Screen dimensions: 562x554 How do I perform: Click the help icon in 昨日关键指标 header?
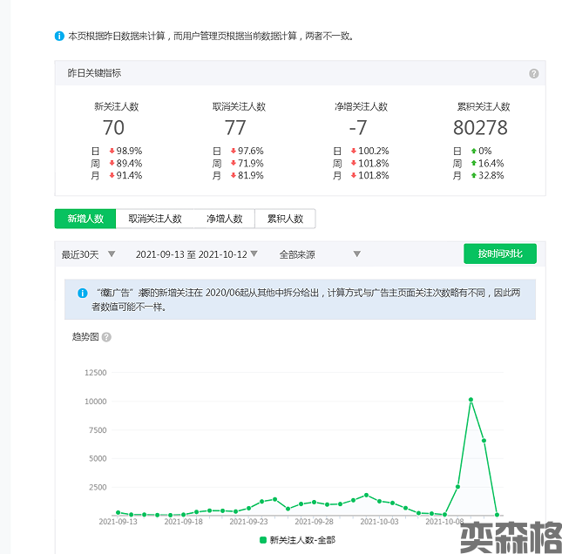[534, 74]
